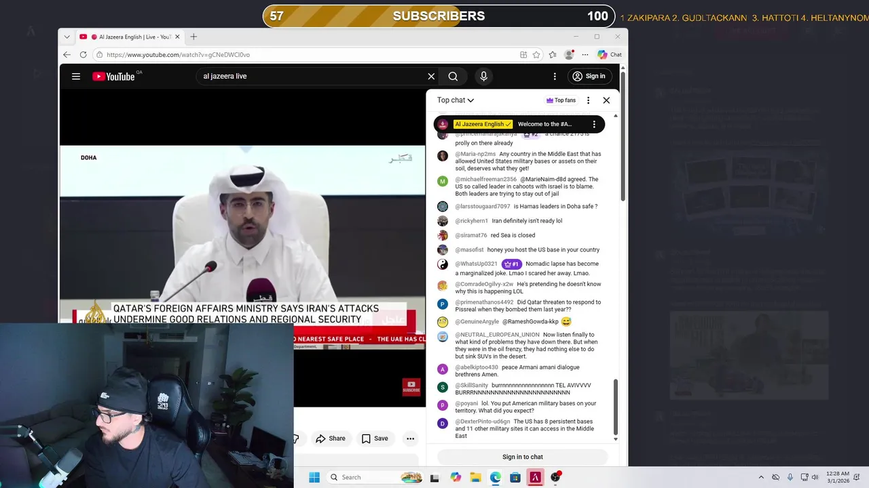Click username @michaelfreeman2356 in chat
Screen dimensions: 869x488
[x=485, y=180]
